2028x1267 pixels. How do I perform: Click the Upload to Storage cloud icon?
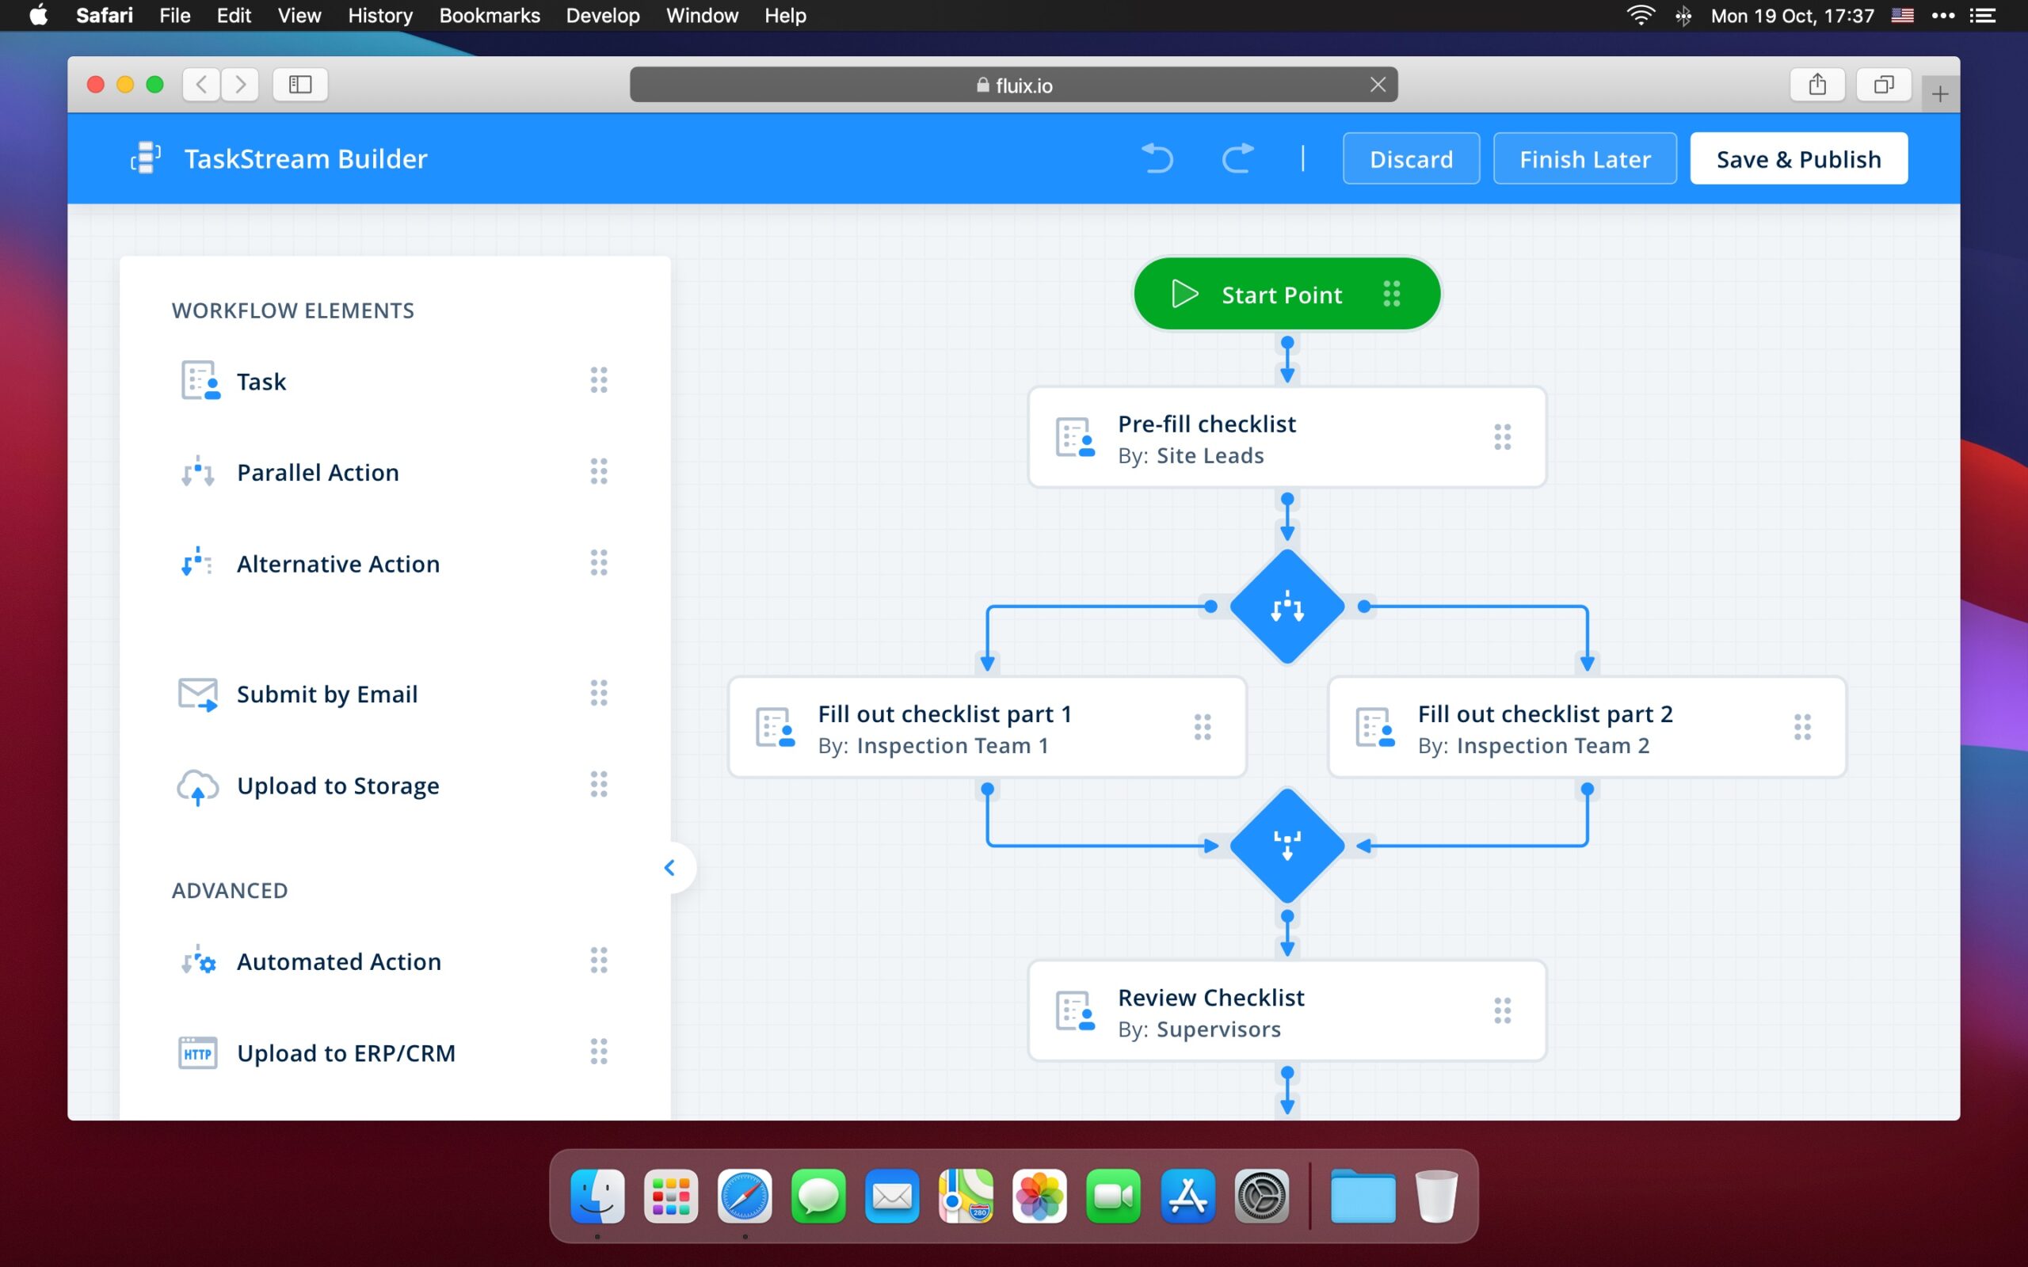click(198, 786)
